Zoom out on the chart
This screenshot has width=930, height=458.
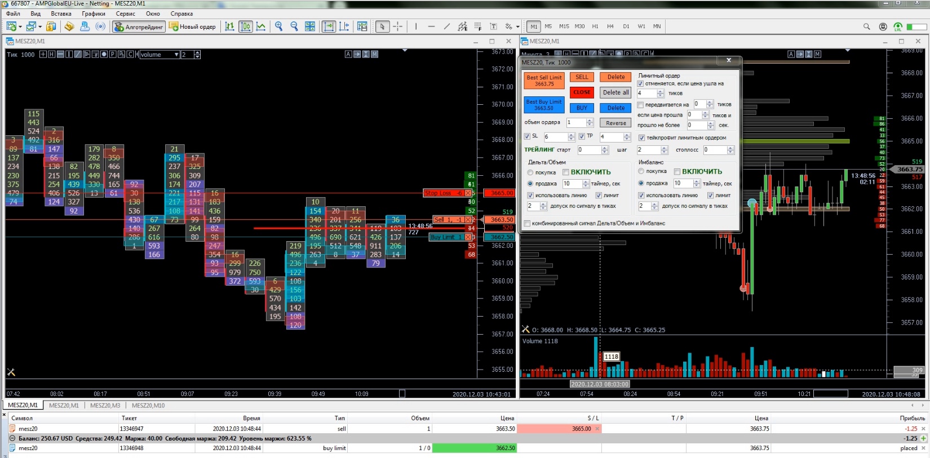294,26
